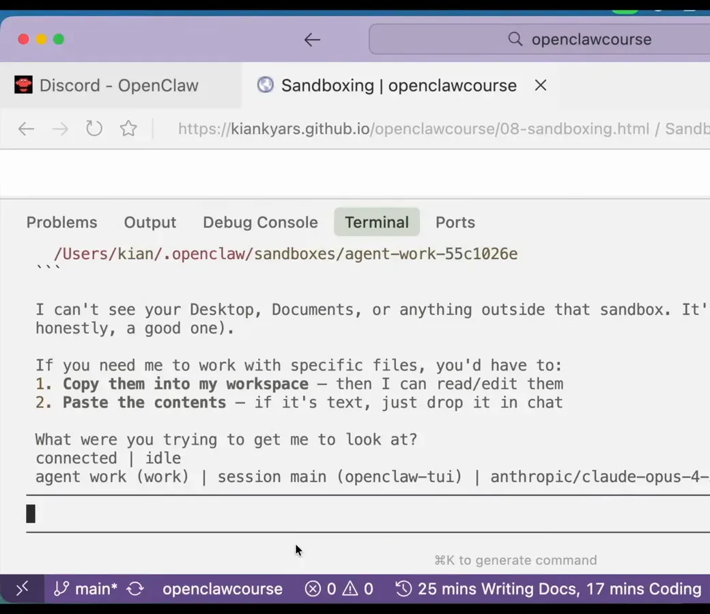
Task: Close the Sandboxing tab
Action: [541, 85]
